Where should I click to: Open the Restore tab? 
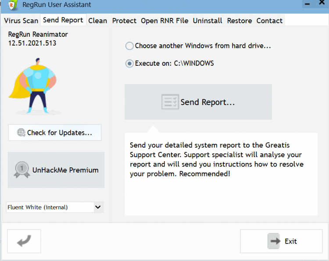tap(240, 21)
